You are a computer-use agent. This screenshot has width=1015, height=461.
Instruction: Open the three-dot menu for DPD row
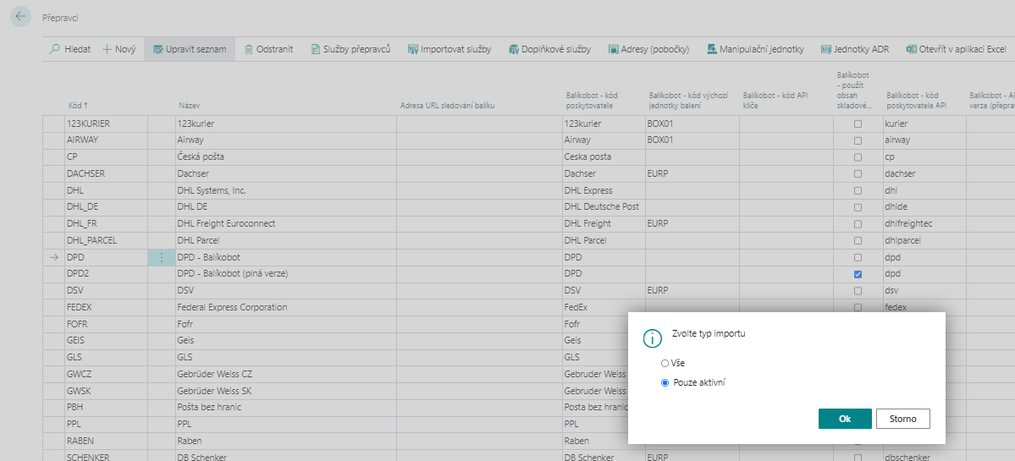(x=162, y=258)
